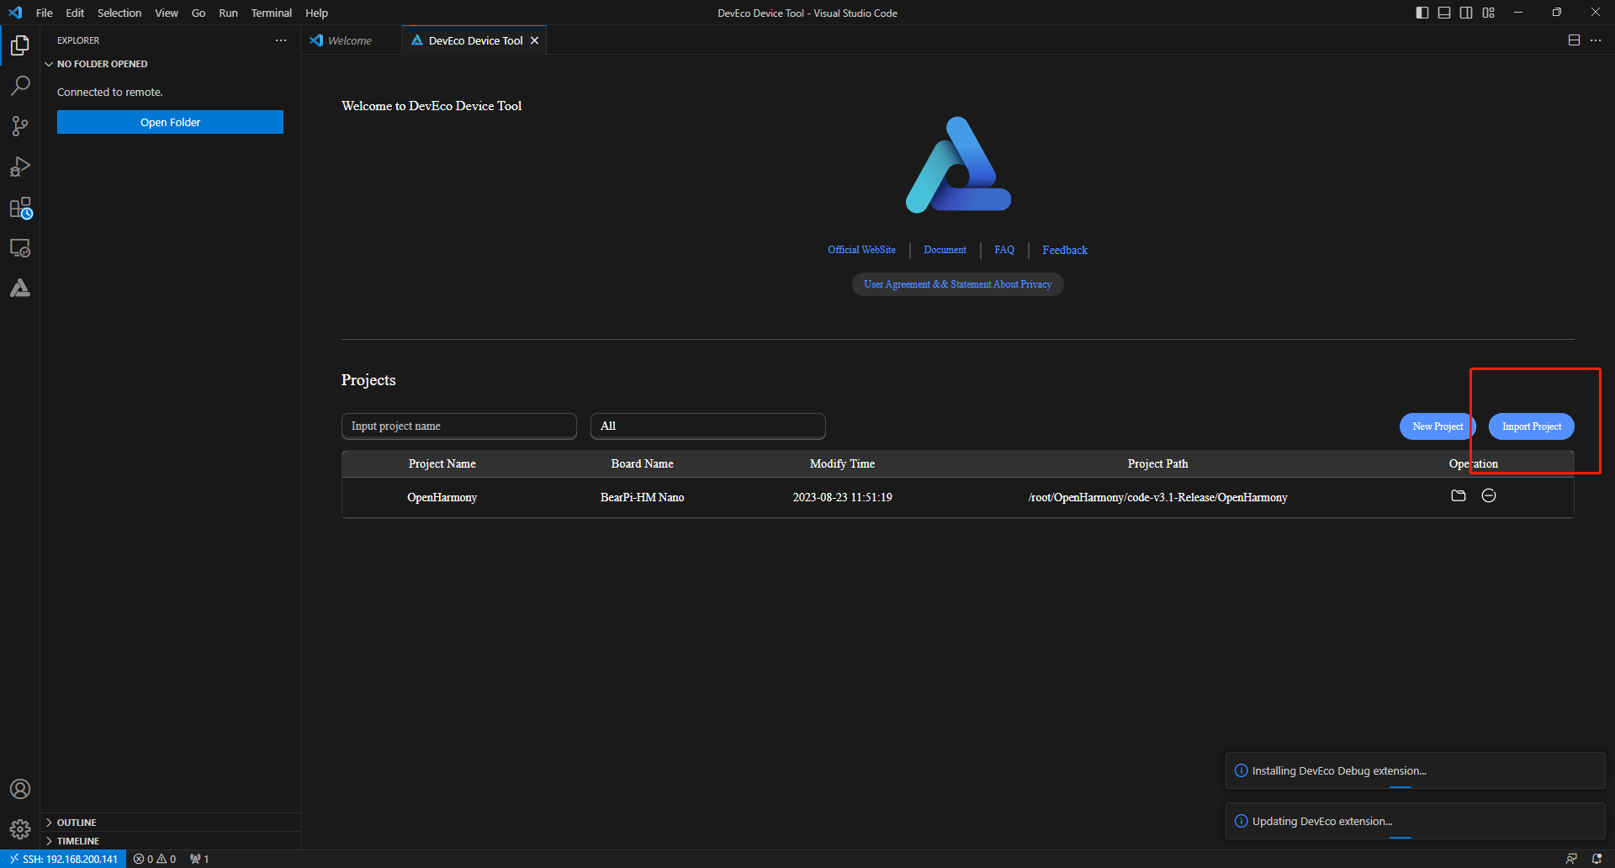Open User Agreement && Statement About Privacy
This screenshot has height=868, width=1615.
pyautogui.click(x=957, y=284)
